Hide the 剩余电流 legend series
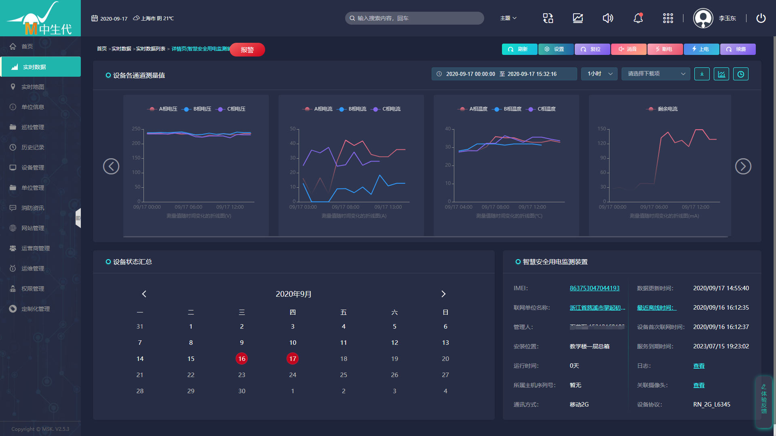This screenshot has height=436, width=776. click(662, 109)
